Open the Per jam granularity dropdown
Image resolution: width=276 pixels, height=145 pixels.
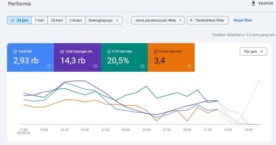click(x=253, y=52)
